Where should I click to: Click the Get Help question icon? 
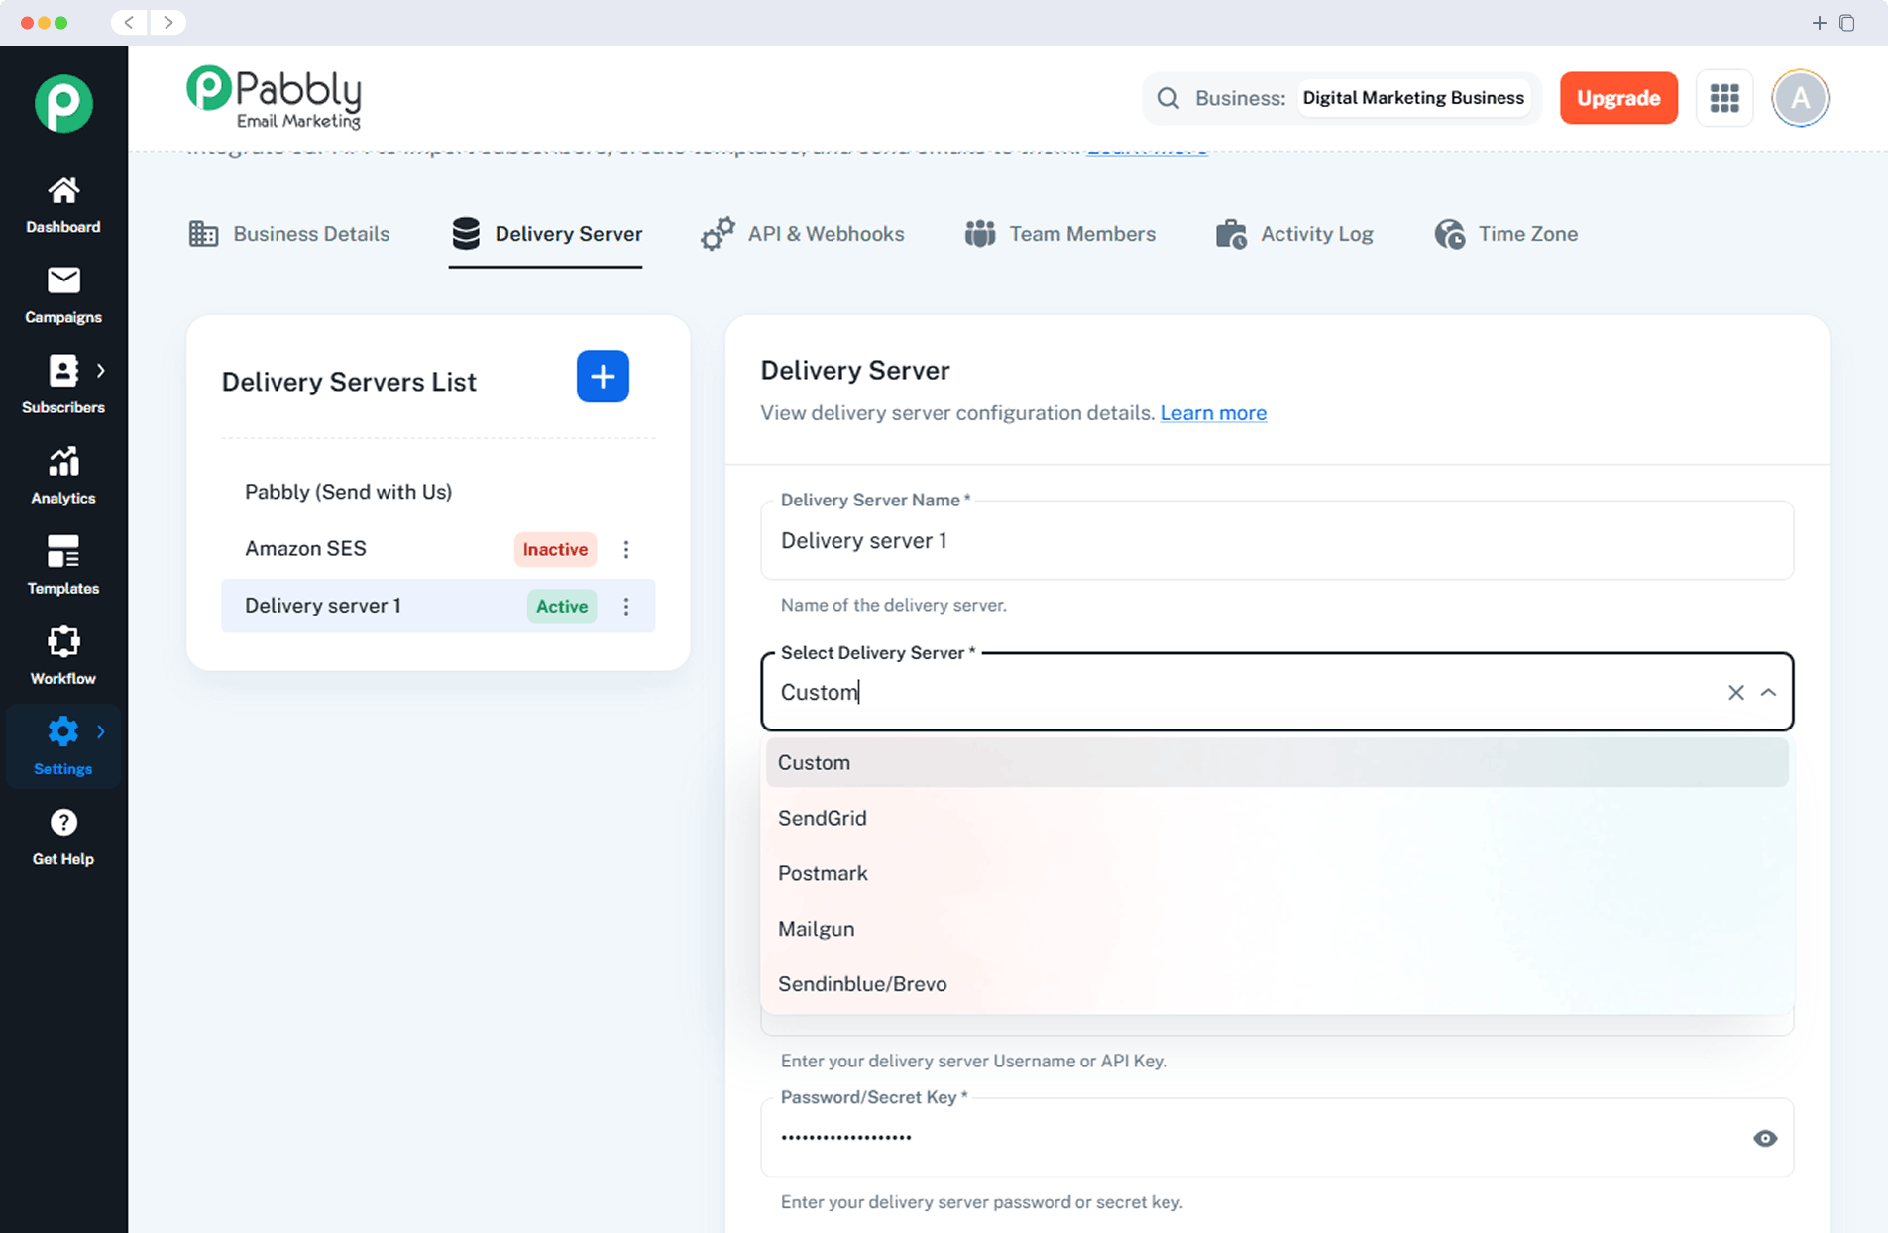63,823
